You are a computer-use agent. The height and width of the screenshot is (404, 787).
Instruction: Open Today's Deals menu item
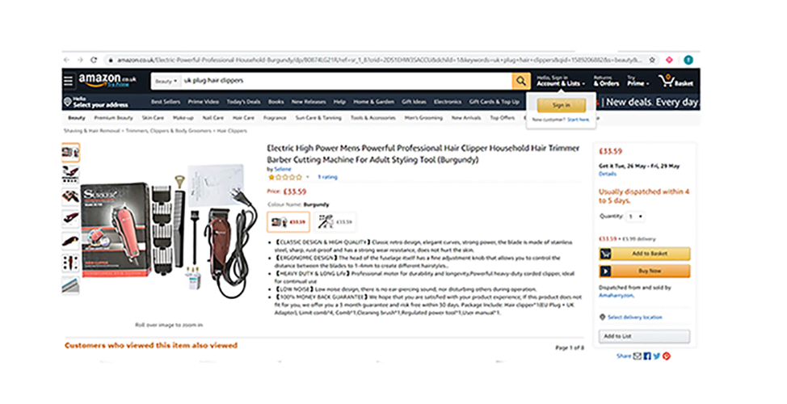coord(243,102)
